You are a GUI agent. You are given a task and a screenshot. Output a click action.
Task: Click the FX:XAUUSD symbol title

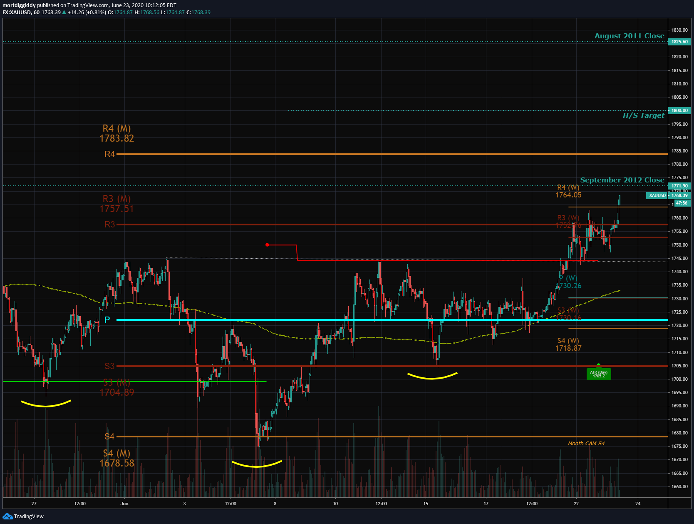pyautogui.click(x=17, y=12)
